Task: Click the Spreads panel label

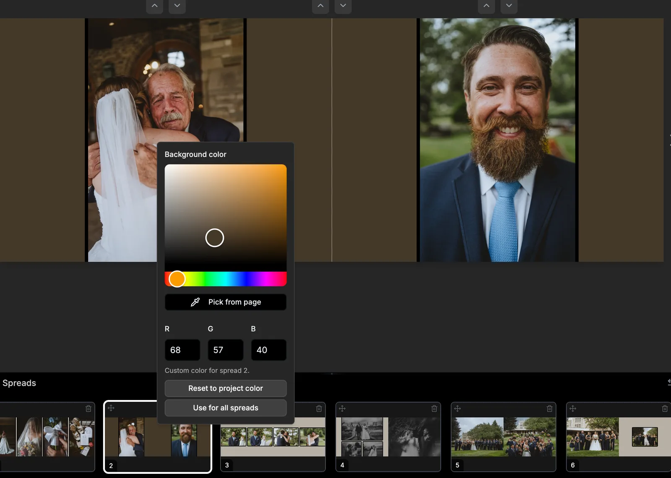Action: (19, 383)
